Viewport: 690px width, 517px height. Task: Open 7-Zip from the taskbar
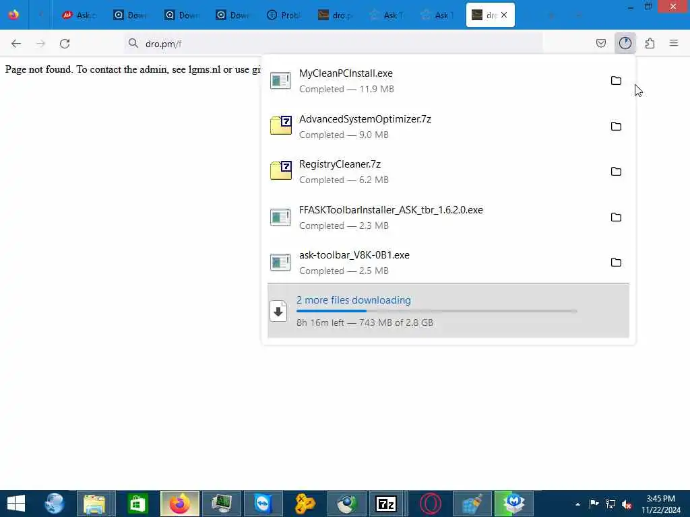(386, 504)
